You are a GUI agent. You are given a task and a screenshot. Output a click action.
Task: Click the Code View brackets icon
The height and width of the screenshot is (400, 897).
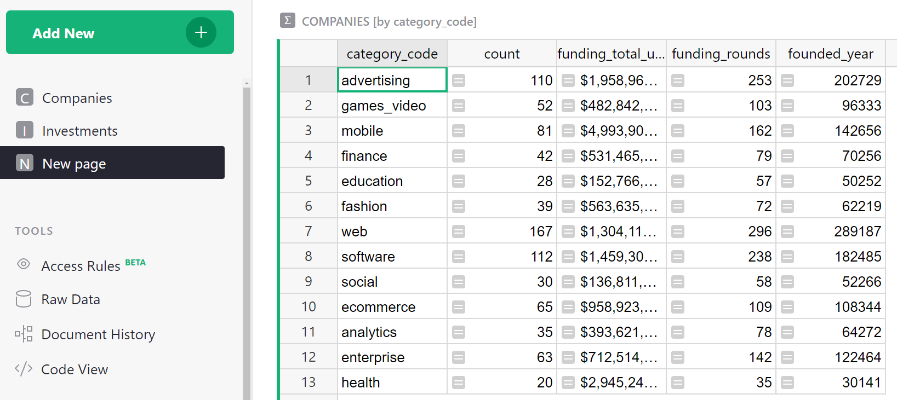24,369
